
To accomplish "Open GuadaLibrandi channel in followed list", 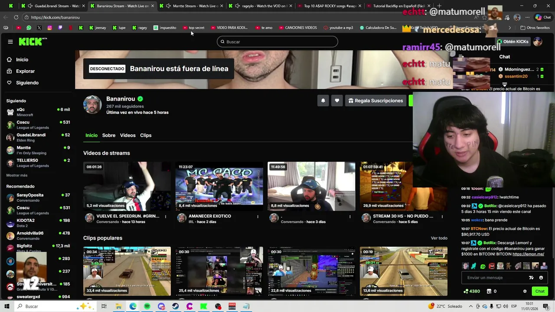I will click(38, 137).
